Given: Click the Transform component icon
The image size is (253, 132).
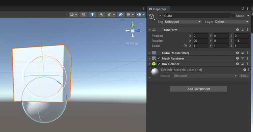Looking at the screenshot, I should pyautogui.click(x=154, y=30).
